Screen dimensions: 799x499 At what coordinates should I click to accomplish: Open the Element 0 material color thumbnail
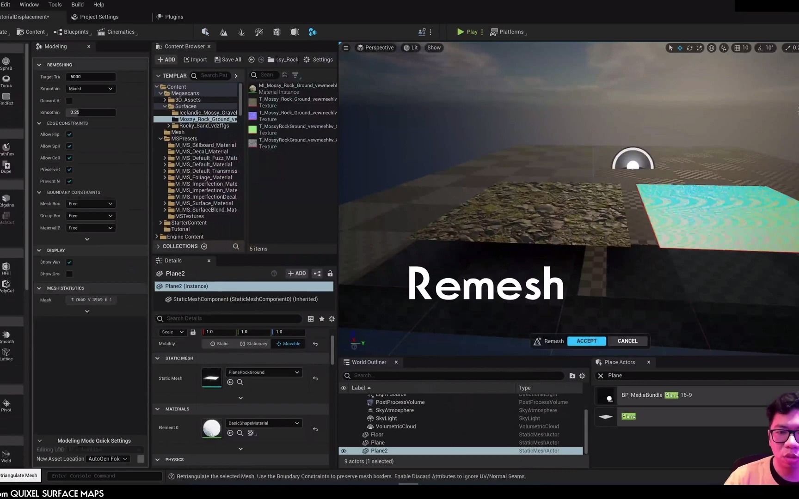tap(212, 428)
